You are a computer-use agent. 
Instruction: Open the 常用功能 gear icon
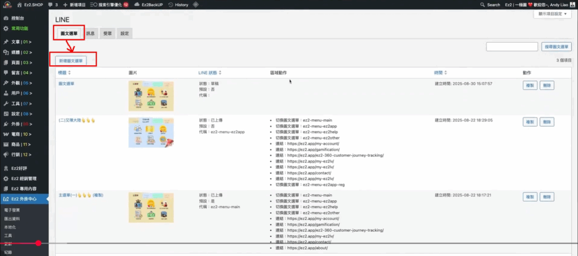6,28
